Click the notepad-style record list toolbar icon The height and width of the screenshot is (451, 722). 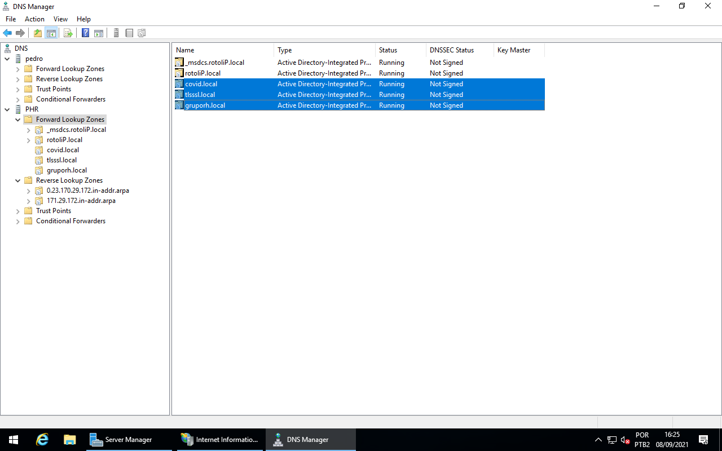129,33
